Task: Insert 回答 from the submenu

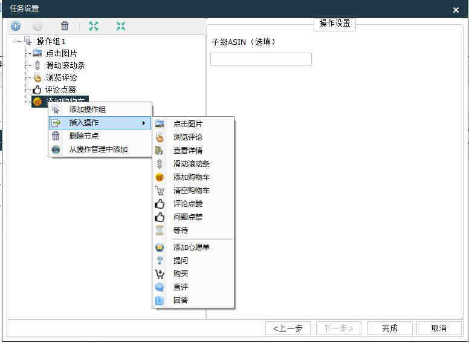Action: [193, 300]
